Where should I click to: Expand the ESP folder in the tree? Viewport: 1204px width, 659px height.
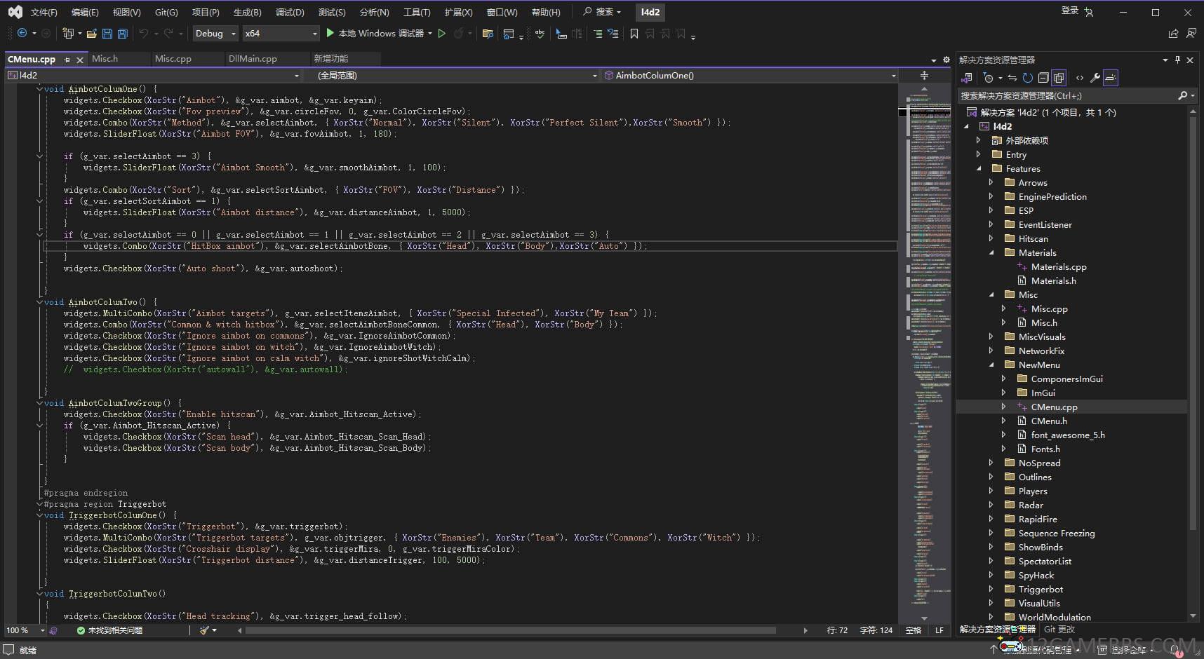pyautogui.click(x=991, y=210)
